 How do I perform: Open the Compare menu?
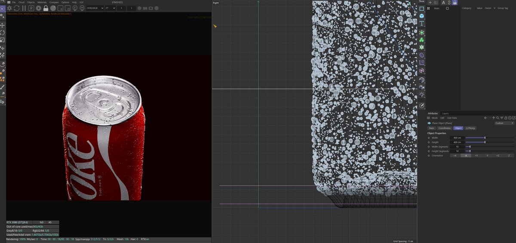tap(54, 2)
